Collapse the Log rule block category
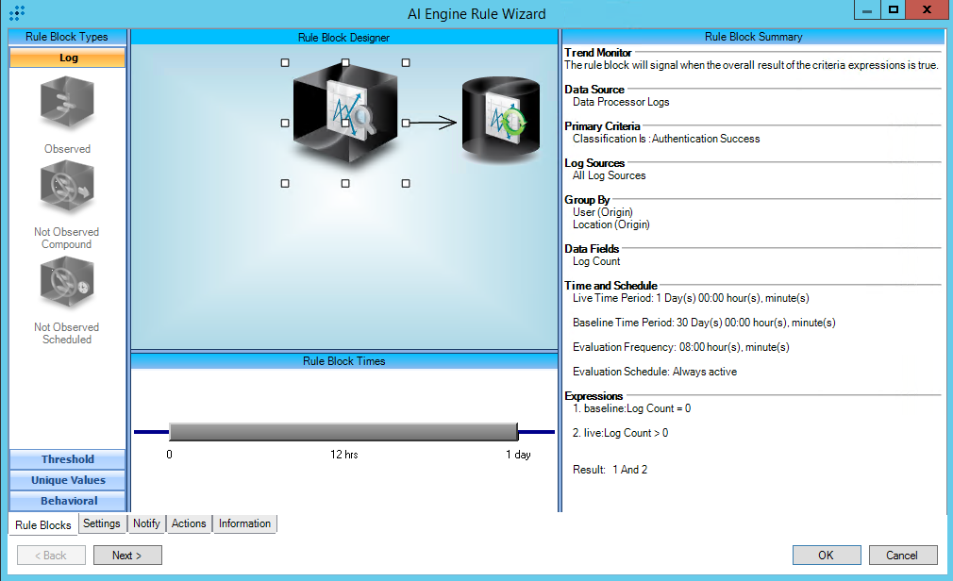953x581 pixels. click(x=67, y=58)
